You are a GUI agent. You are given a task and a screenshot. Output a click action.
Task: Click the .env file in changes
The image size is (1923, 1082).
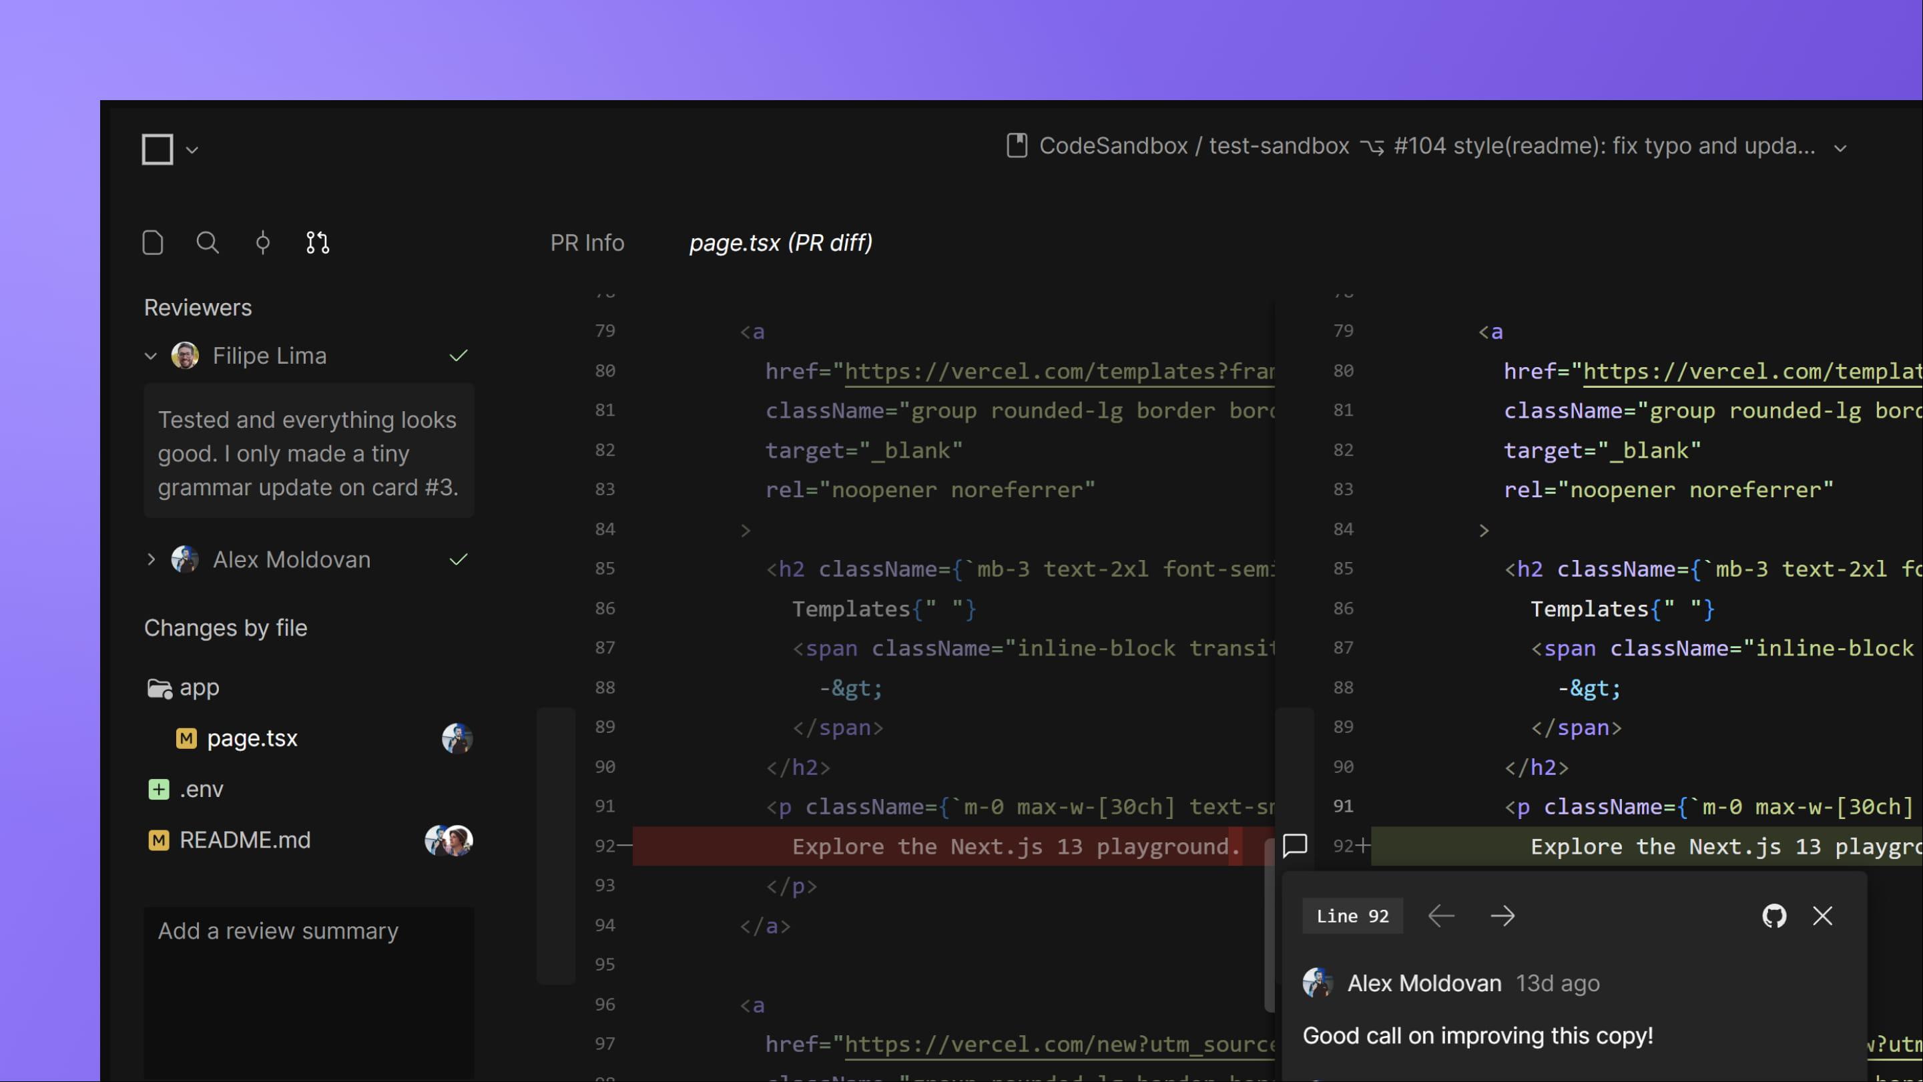tap(201, 790)
